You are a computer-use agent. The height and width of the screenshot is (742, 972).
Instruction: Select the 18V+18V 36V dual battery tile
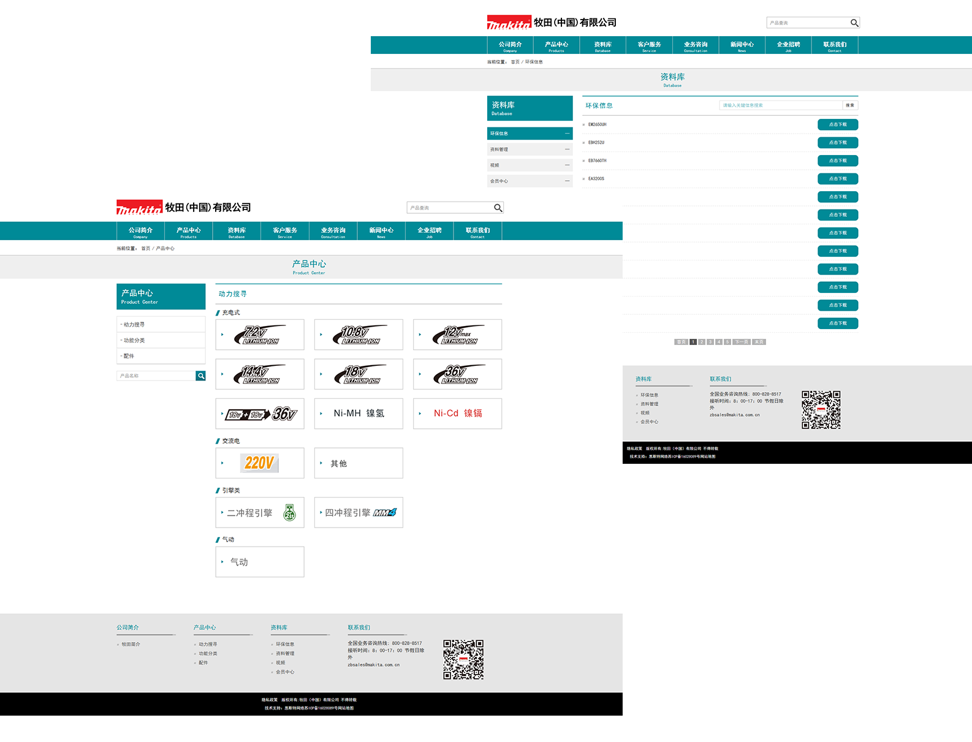(260, 414)
